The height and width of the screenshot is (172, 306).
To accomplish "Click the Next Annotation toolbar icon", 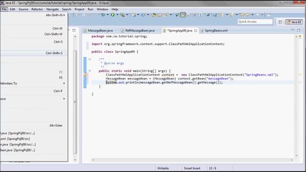I will point(221,15).
